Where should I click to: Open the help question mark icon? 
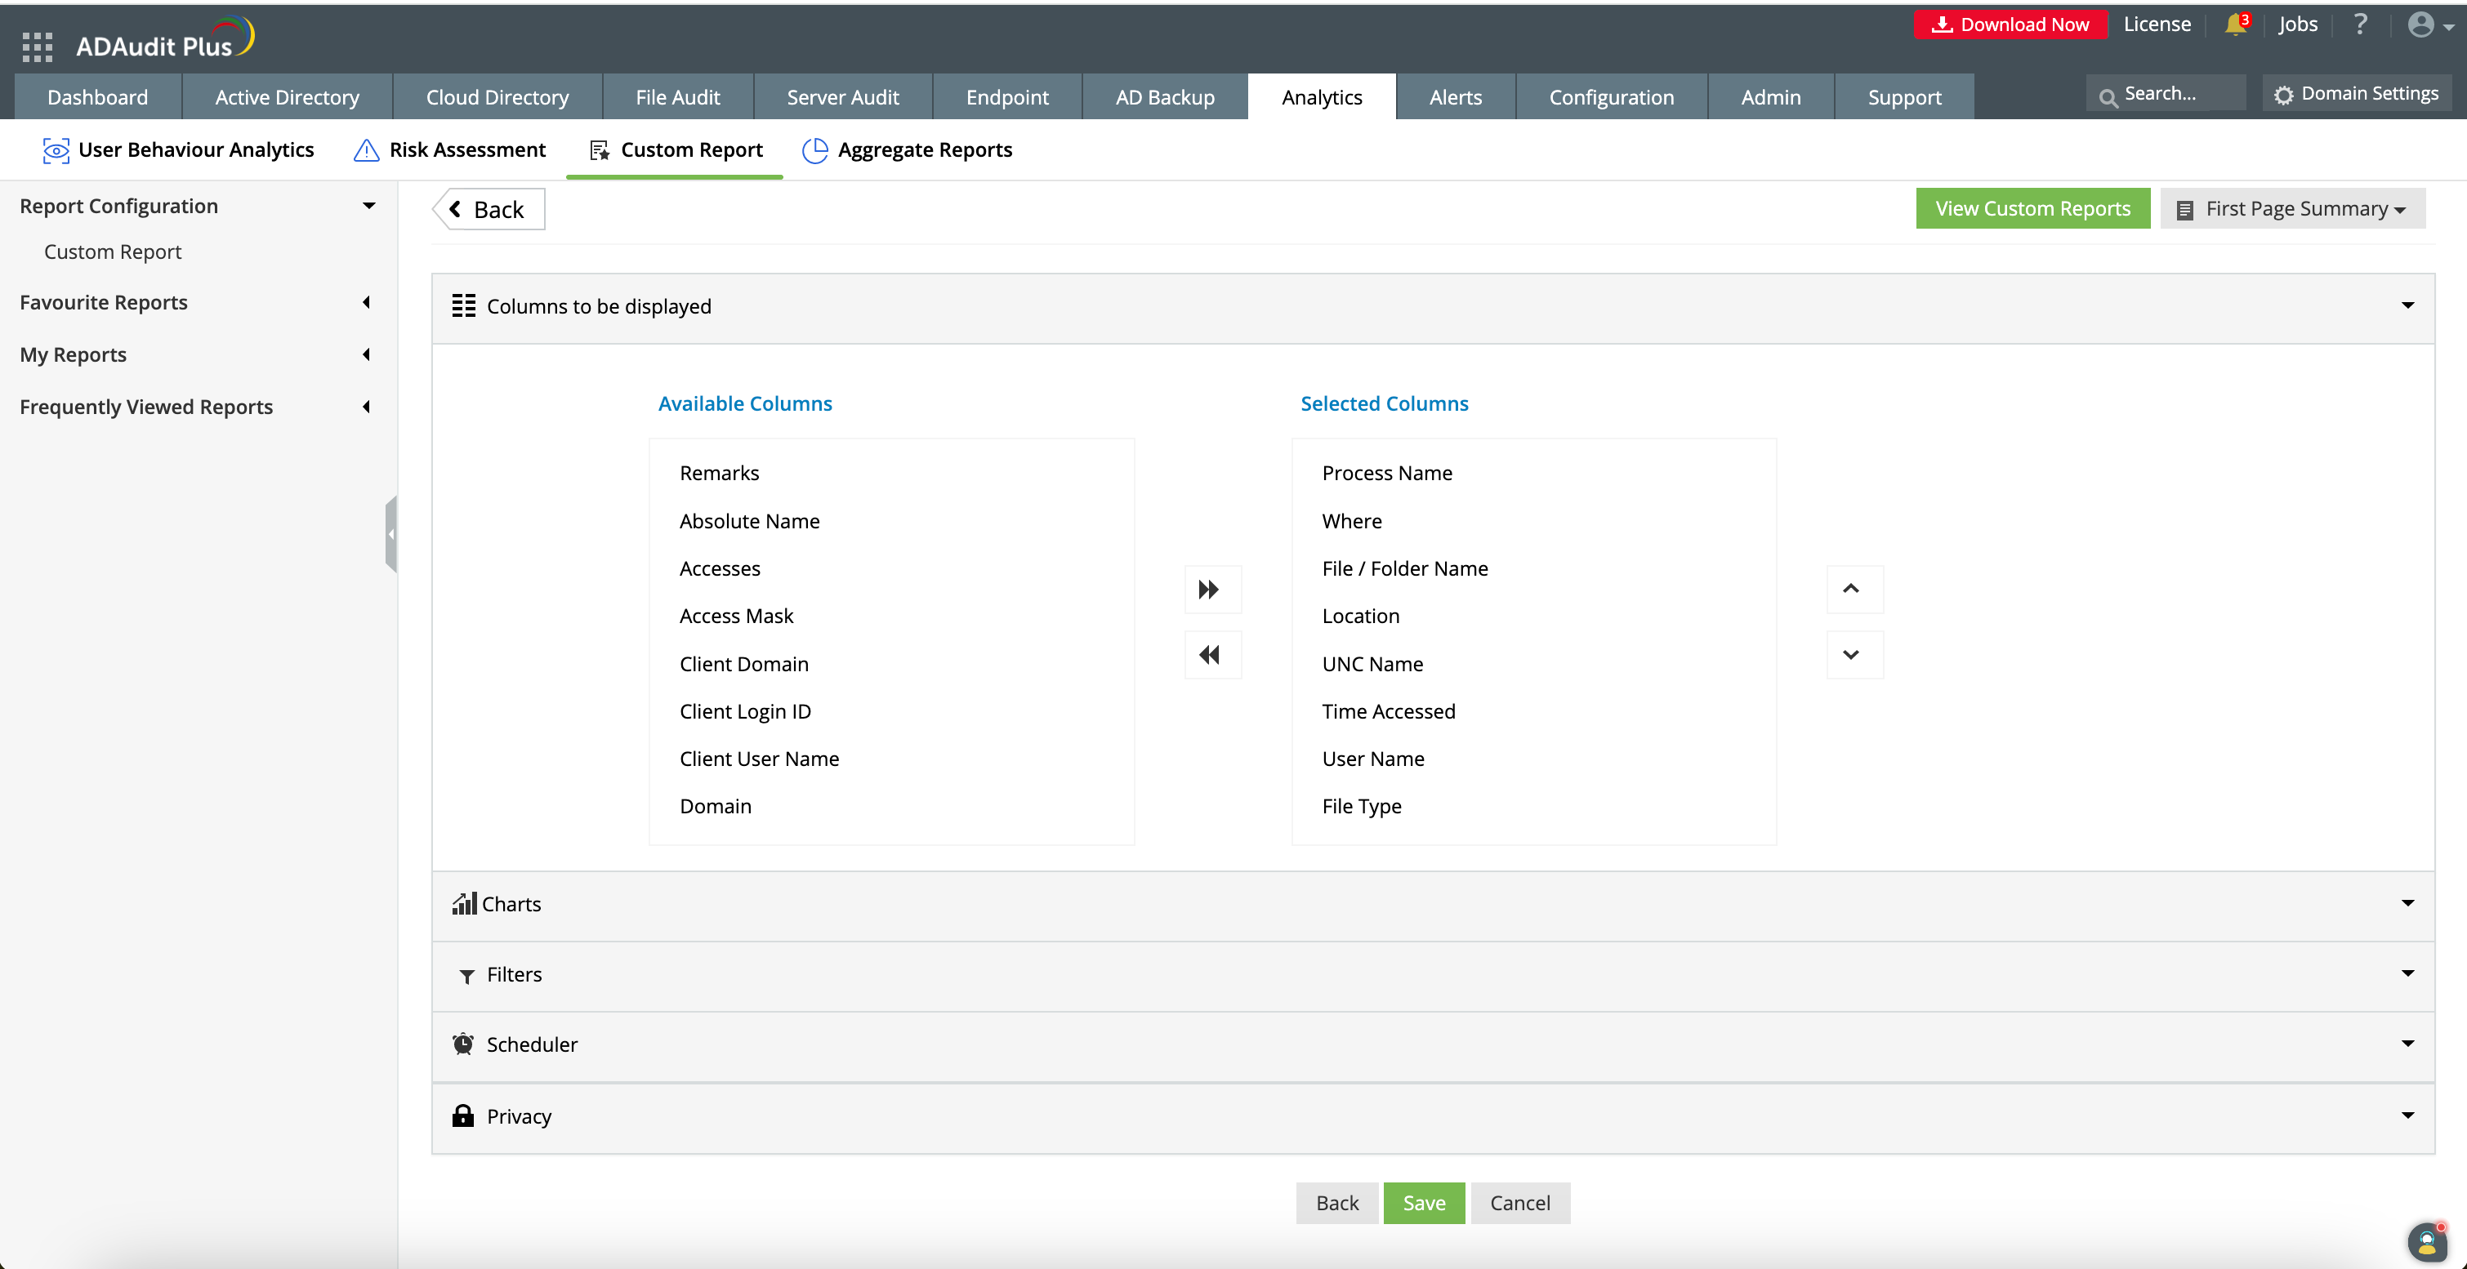(x=2361, y=24)
